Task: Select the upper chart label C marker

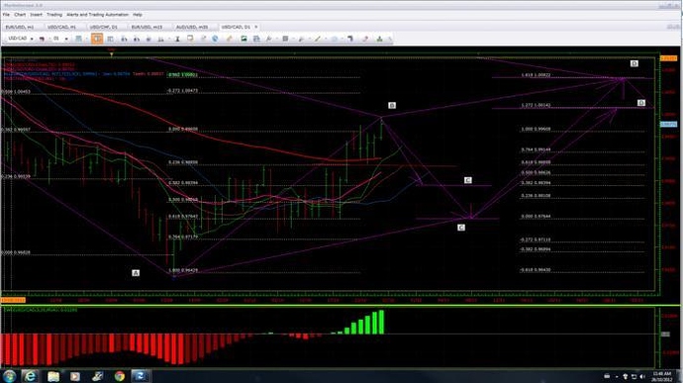Action: tap(468, 180)
